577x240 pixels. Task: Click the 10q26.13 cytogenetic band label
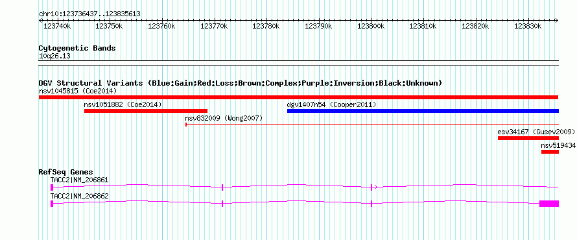click(54, 56)
